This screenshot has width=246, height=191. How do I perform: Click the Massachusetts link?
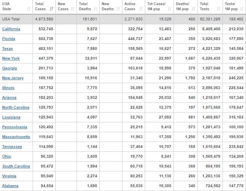[x=16, y=137]
